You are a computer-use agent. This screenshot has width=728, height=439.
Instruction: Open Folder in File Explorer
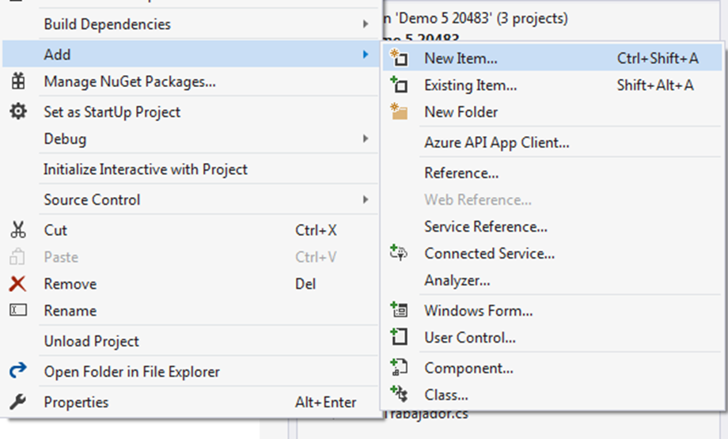pyautogui.click(x=131, y=372)
